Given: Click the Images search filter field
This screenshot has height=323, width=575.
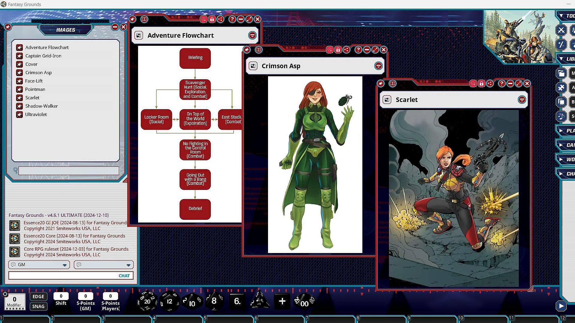Looking at the screenshot, I should click(x=69, y=171).
